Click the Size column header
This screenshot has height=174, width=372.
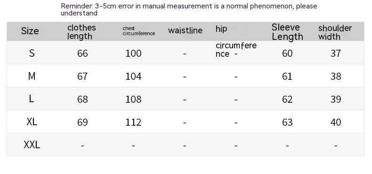tap(30, 31)
